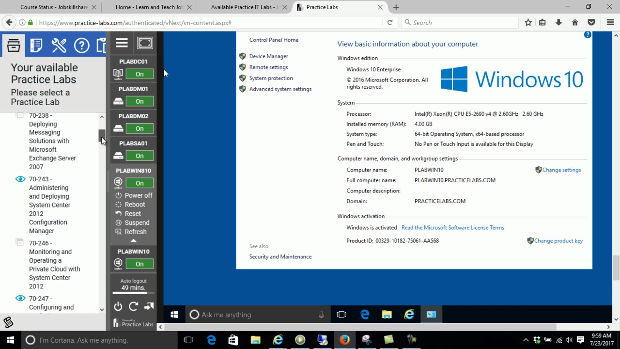This screenshot has height=349, width=620.
Task: Click the lab list scroll down arrow
Action: pos(102,309)
